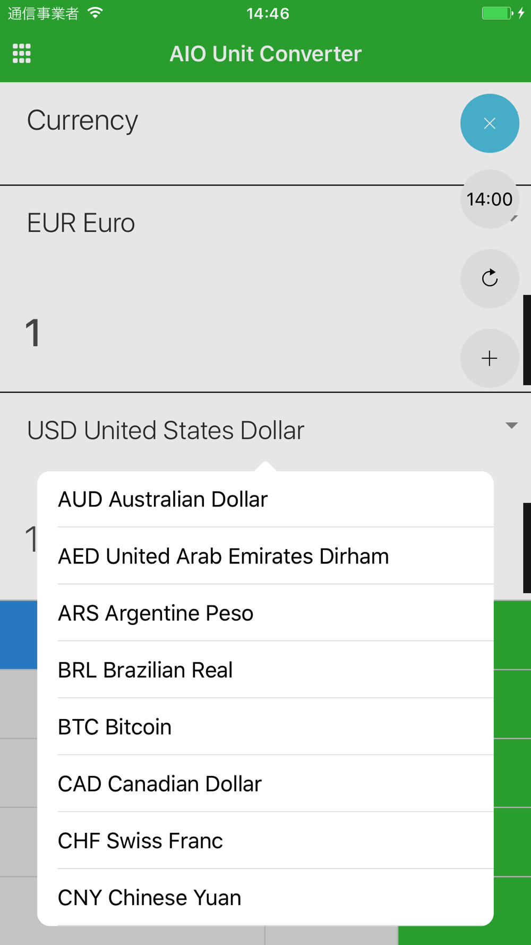Refresh currency rates with the reload icon
The height and width of the screenshot is (945, 531).
point(490,279)
